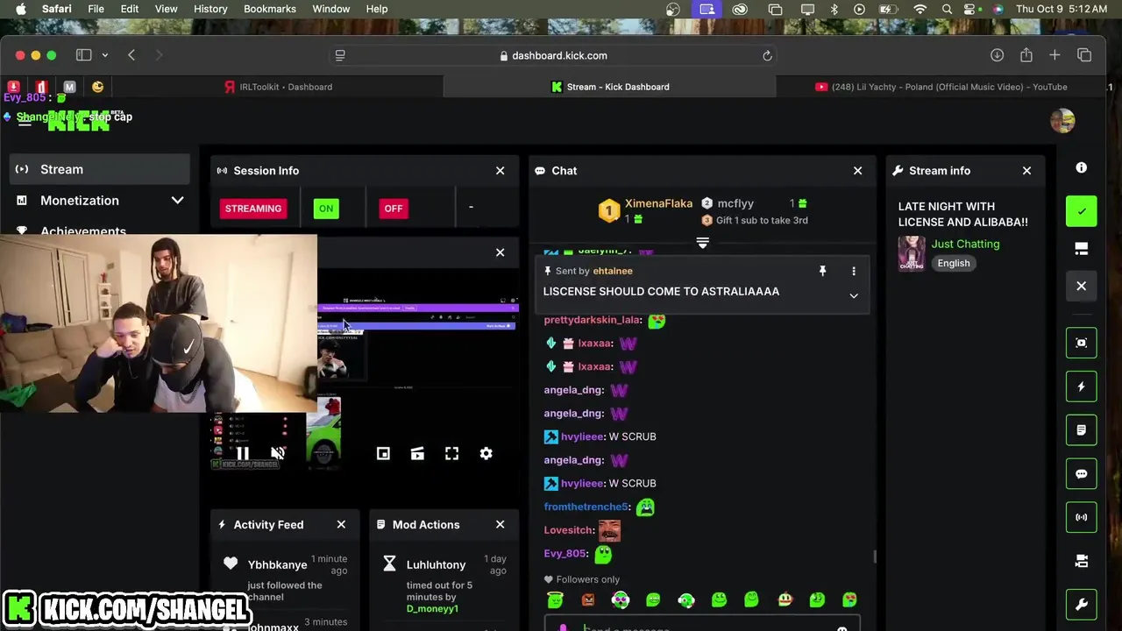Click the Just Chatting category link
The width and height of the screenshot is (1122, 631).
click(965, 244)
